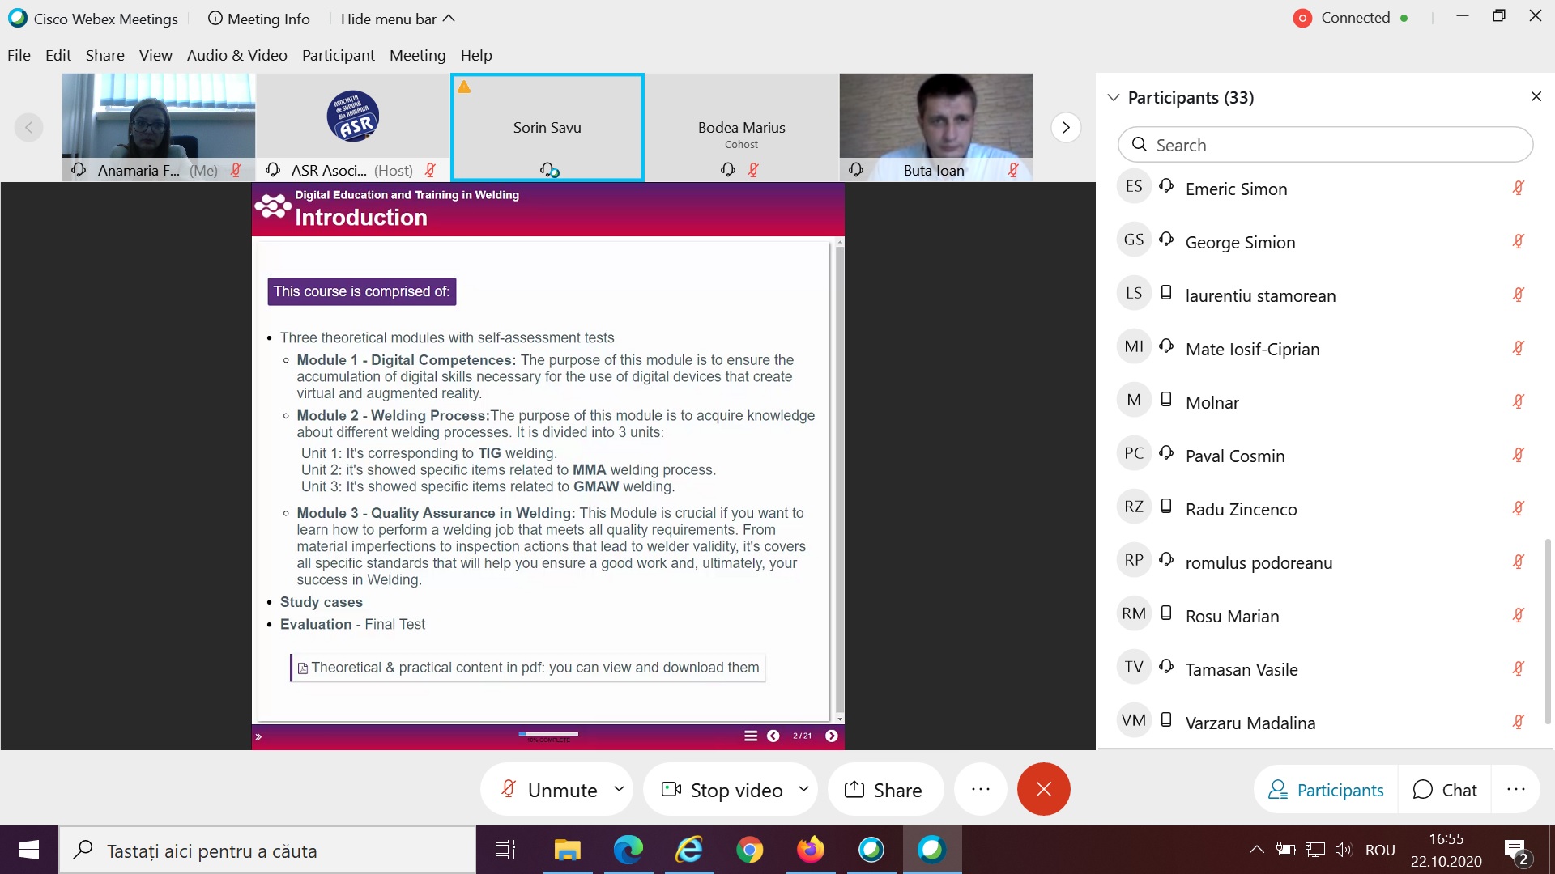Open audio options dropdown next to Unmute

click(620, 788)
